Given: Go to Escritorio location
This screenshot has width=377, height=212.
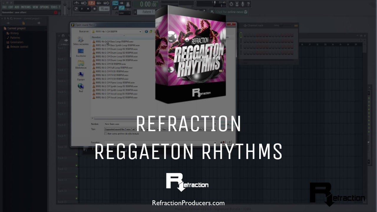Looking at the screenshot, I should [81, 53].
